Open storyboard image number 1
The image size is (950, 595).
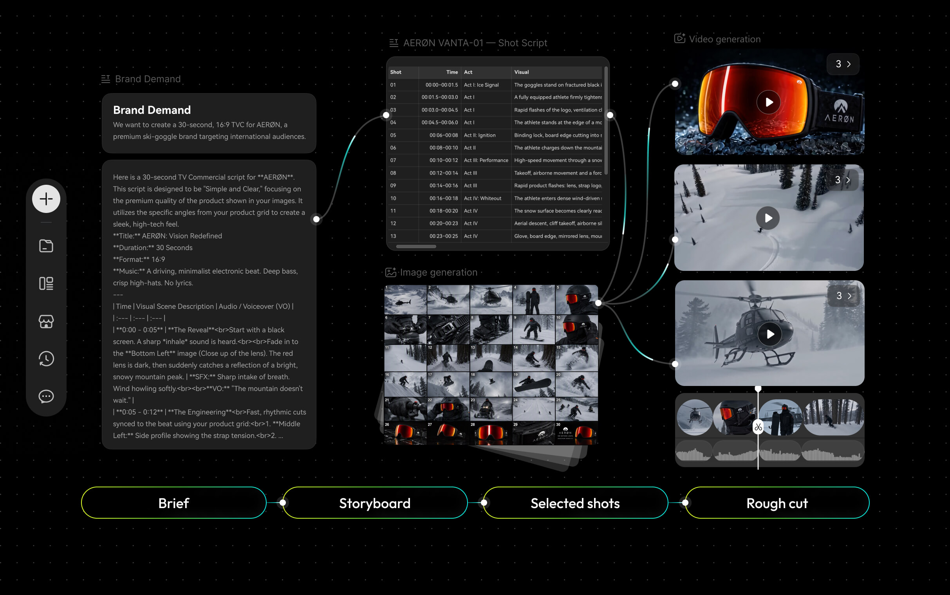pyautogui.click(x=405, y=299)
